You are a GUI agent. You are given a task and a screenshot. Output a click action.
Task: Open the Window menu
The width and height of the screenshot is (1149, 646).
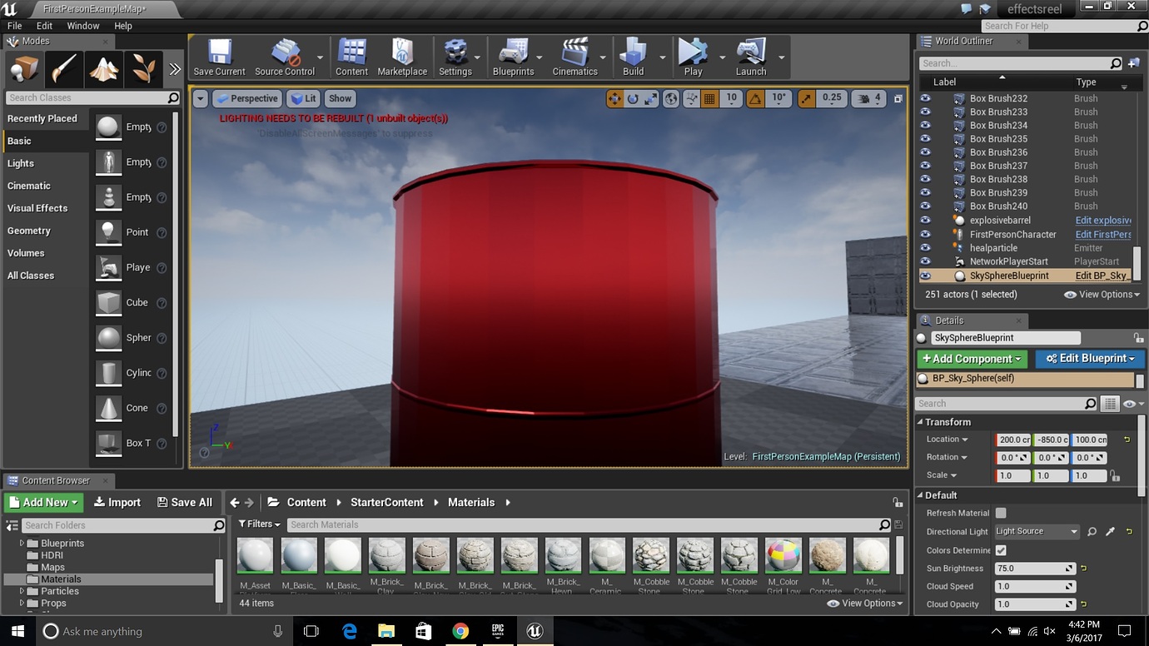coord(83,26)
